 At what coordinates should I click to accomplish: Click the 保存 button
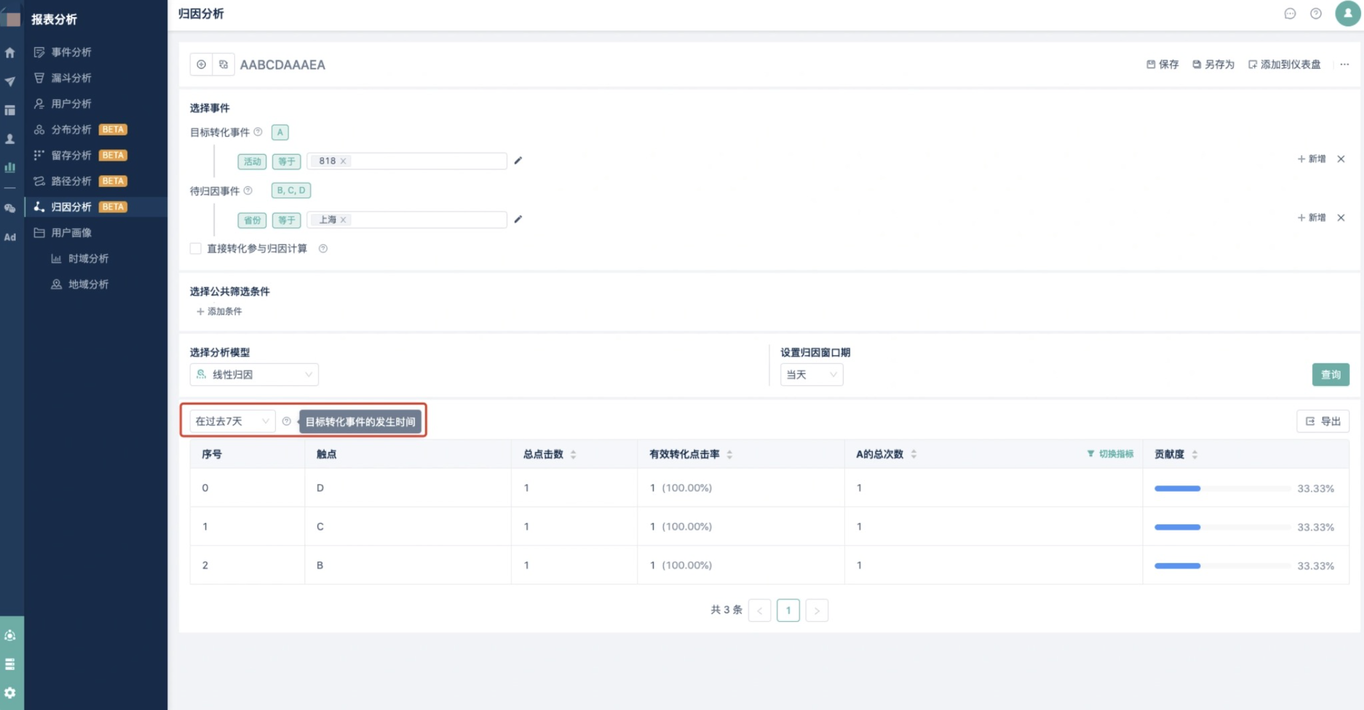1162,65
